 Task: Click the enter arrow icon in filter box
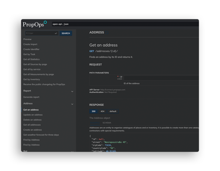click(56, 33)
